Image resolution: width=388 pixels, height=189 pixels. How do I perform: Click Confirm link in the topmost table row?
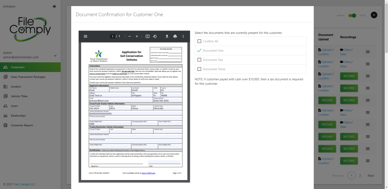click(323, 54)
